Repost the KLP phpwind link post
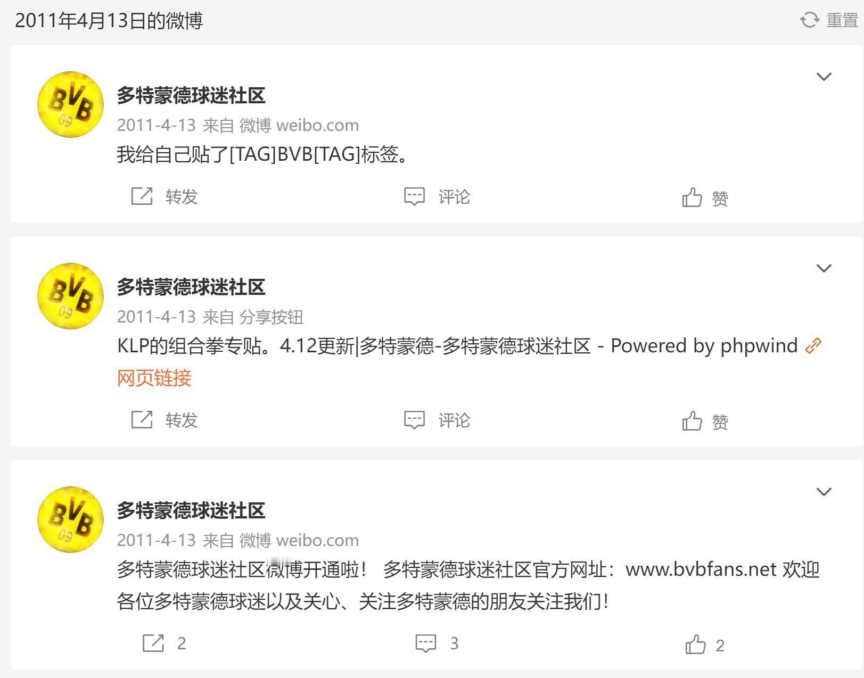Screen dimensions: 864x678 pos(164,420)
